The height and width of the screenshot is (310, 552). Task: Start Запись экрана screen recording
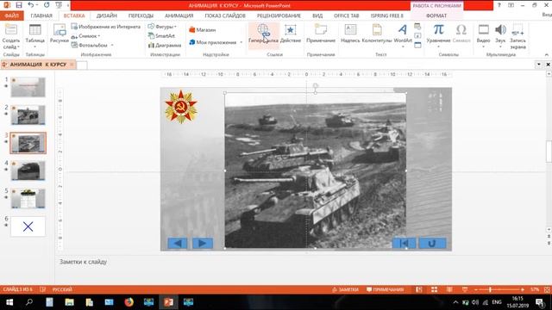pos(517,36)
